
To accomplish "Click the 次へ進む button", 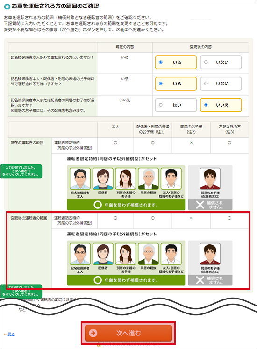I will click(128, 333).
